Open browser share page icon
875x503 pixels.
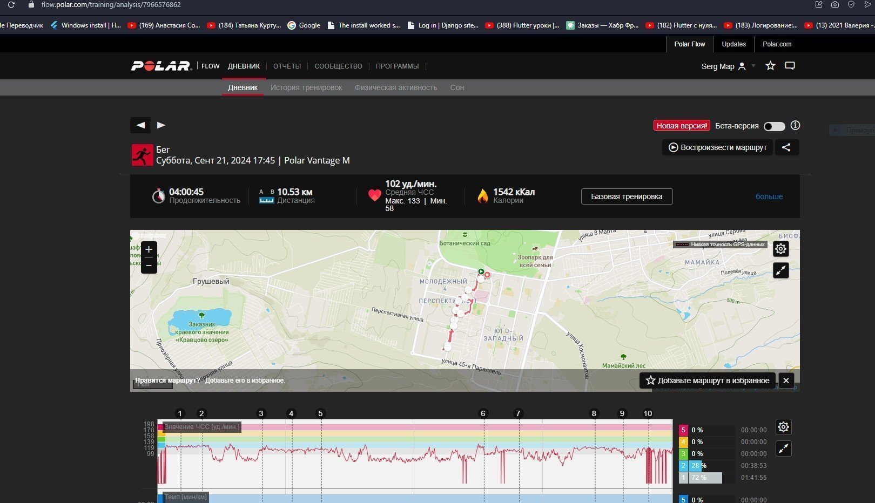click(819, 4)
